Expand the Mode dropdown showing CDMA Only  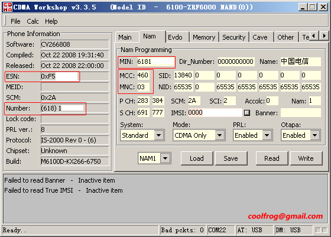click(220, 135)
